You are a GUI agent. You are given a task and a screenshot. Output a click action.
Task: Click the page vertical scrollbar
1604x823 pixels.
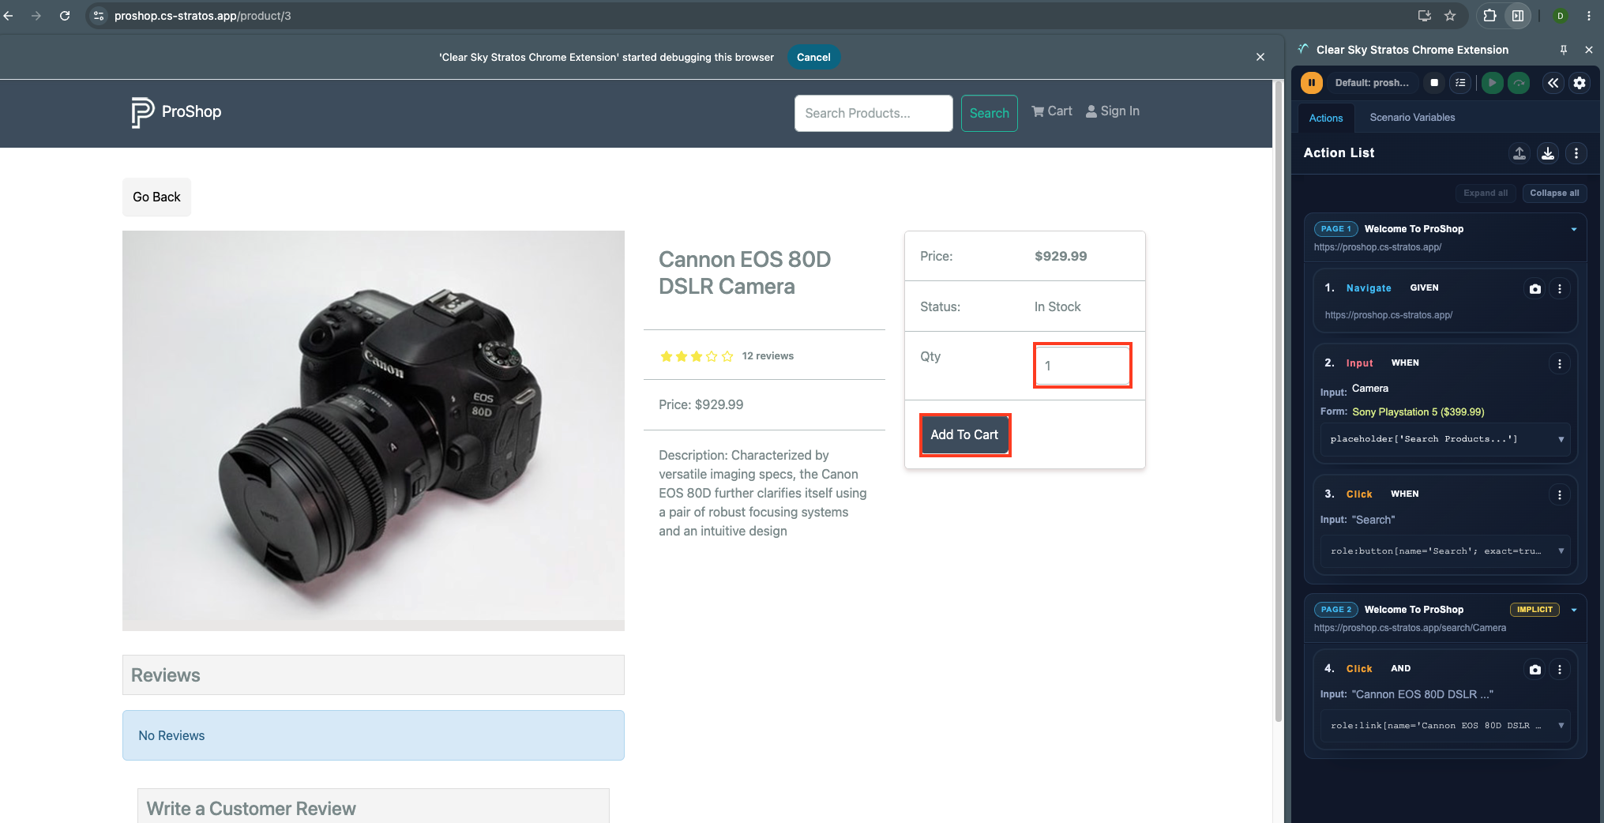(x=1279, y=401)
